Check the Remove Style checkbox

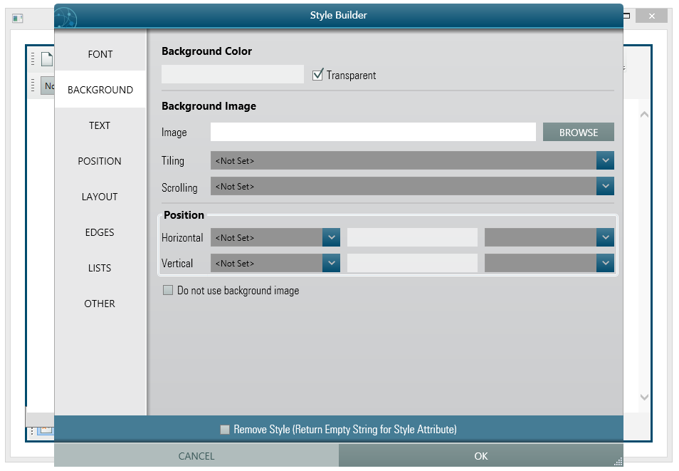(225, 429)
